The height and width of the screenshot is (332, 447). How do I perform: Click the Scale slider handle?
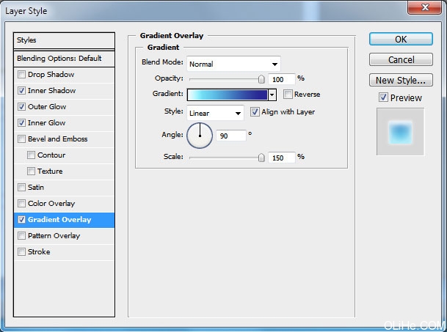coord(261,158)
